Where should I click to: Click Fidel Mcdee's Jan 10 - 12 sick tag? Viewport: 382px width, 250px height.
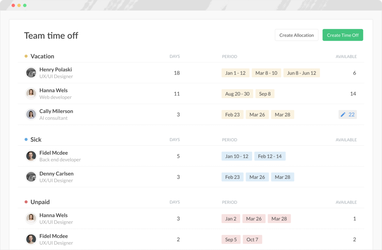(236, 156)
